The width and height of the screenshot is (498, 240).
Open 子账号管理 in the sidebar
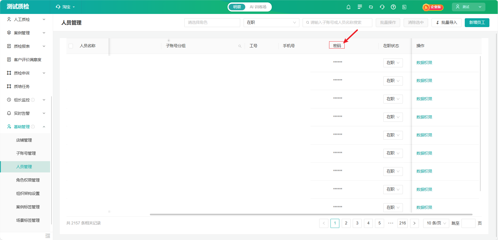point(26,153)
